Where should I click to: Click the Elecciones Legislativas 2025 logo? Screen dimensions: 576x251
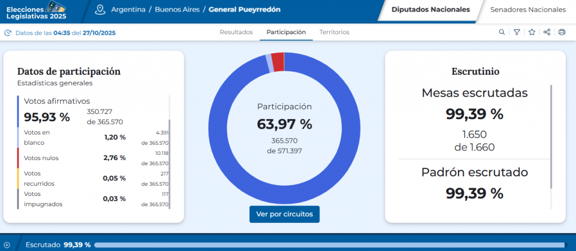[x=35, y=10]
